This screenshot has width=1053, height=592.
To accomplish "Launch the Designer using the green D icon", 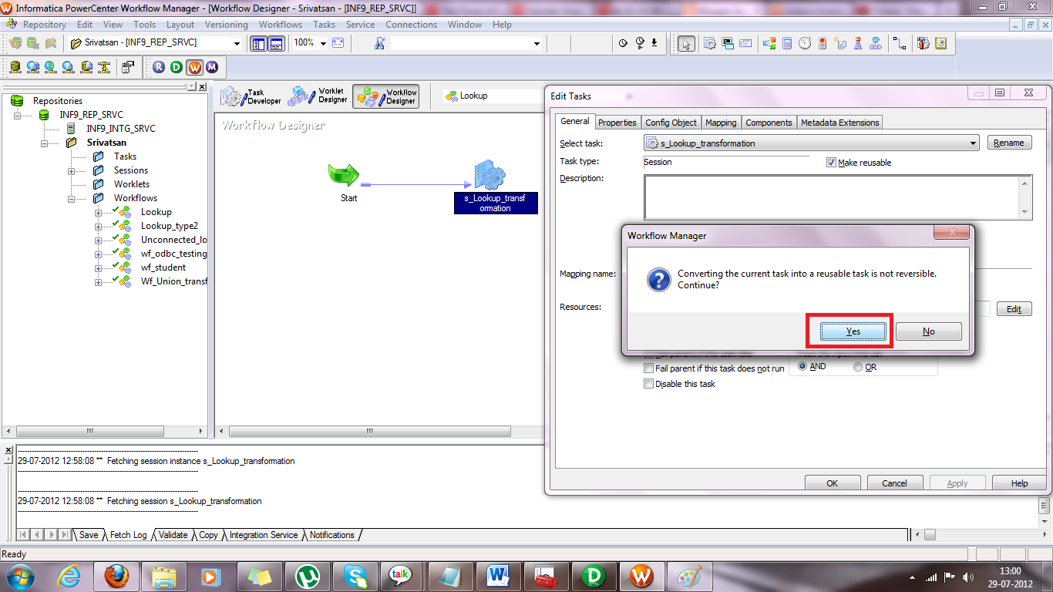I will point(177,67).
